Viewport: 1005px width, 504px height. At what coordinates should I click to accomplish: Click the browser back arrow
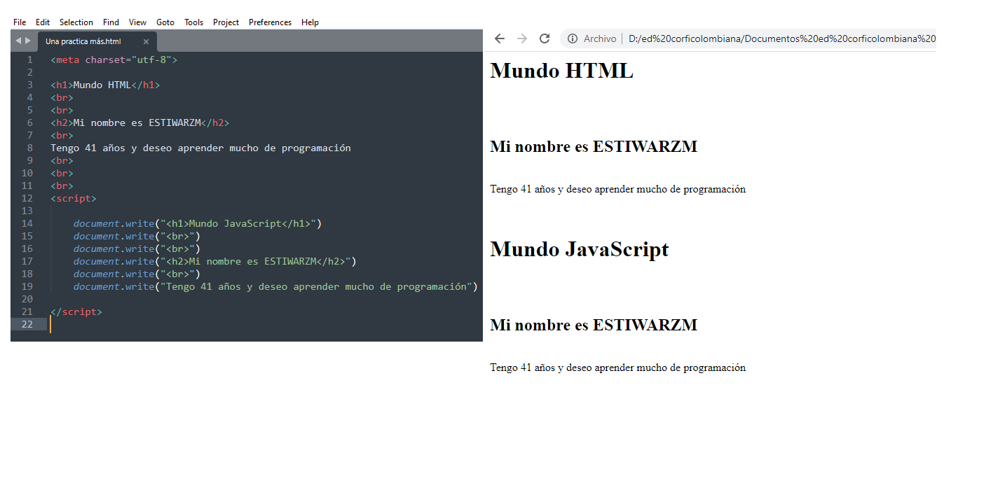[x=500, y=38]
